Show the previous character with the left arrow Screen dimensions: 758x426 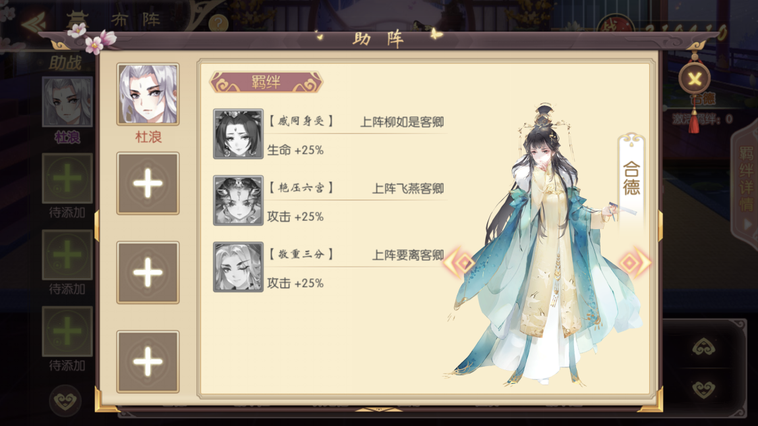point(459,263)
